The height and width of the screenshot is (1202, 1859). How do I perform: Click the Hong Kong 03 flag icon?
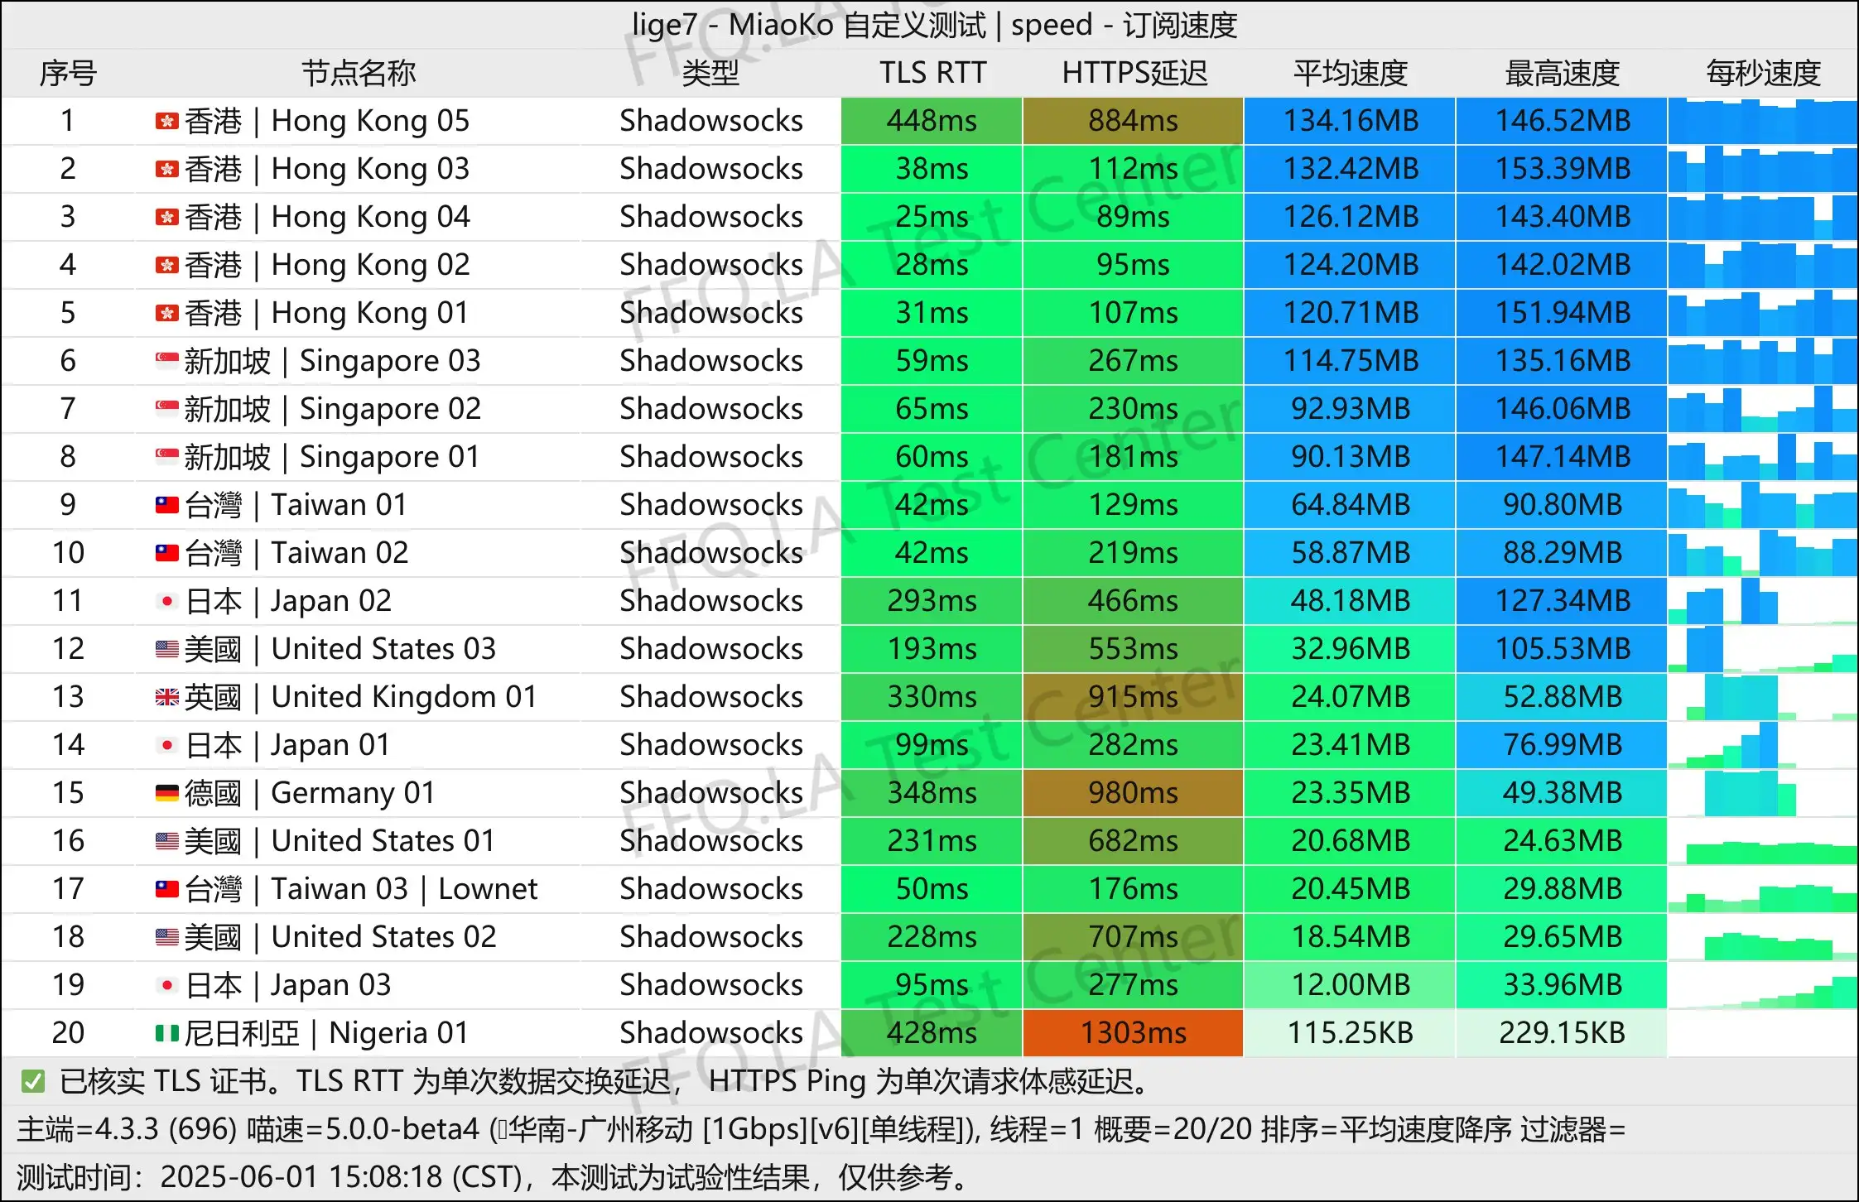[x=166, y=170]
